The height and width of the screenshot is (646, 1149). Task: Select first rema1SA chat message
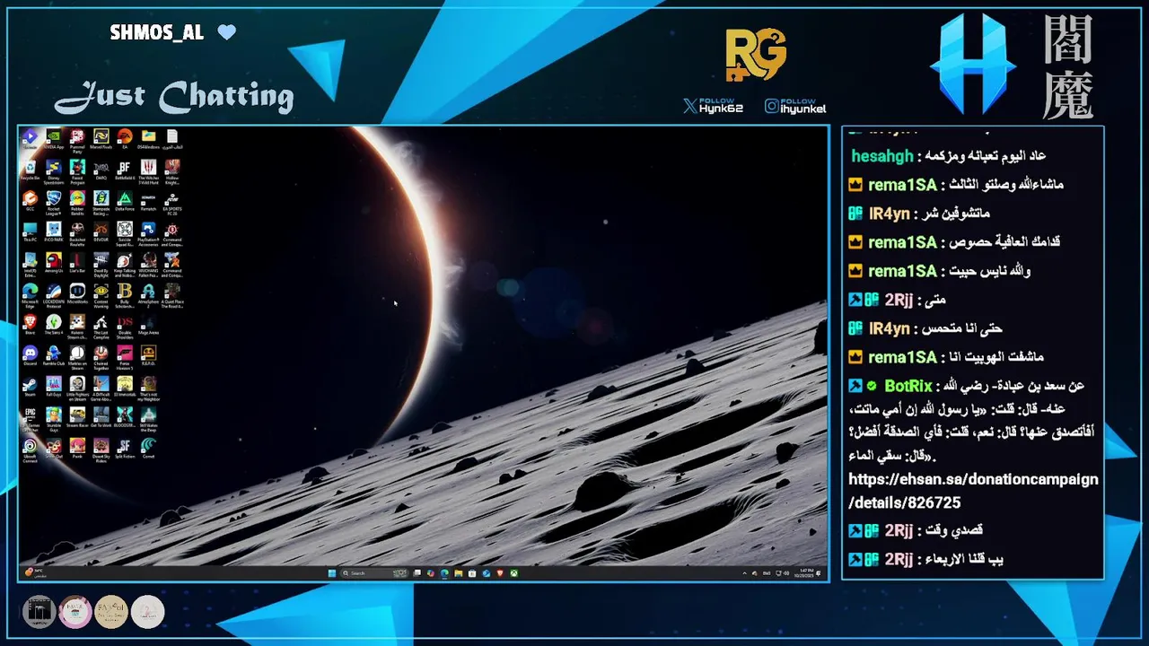pos(956,185)
